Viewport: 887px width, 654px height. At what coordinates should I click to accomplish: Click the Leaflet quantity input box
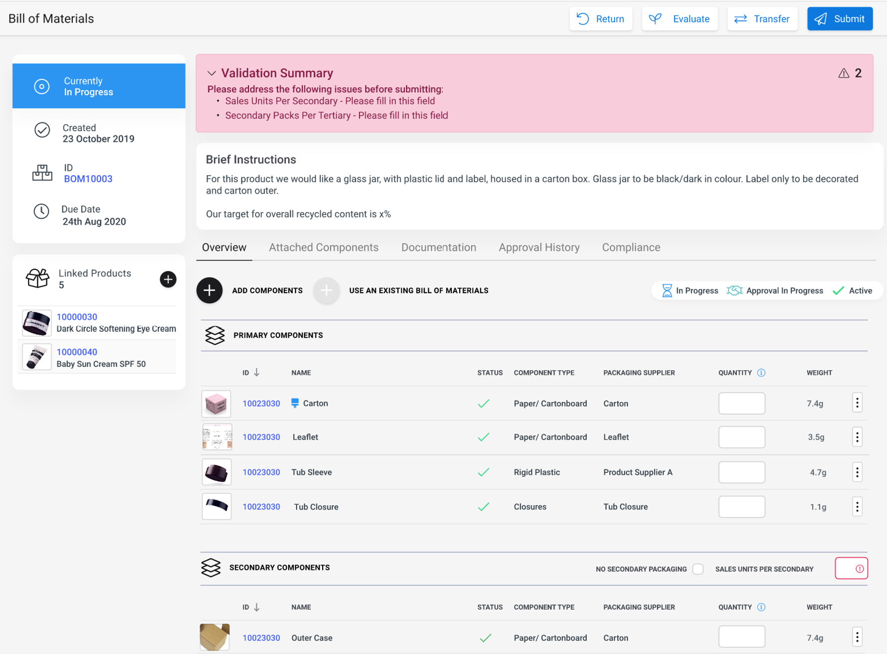click(x=741, y=437)
